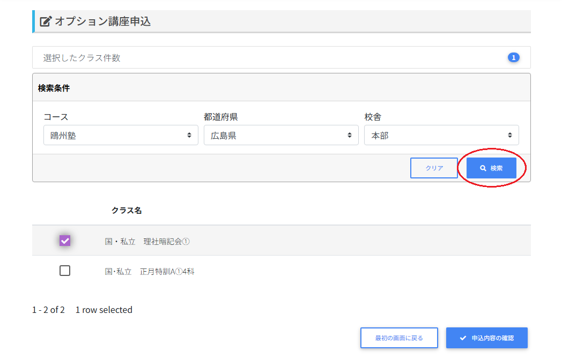Viewport: 562px width, 359px height.
Task: Check the 国·私立 正月特訓A①4科 checkbox
Action: pyautogui.click(x=65, y=271)
